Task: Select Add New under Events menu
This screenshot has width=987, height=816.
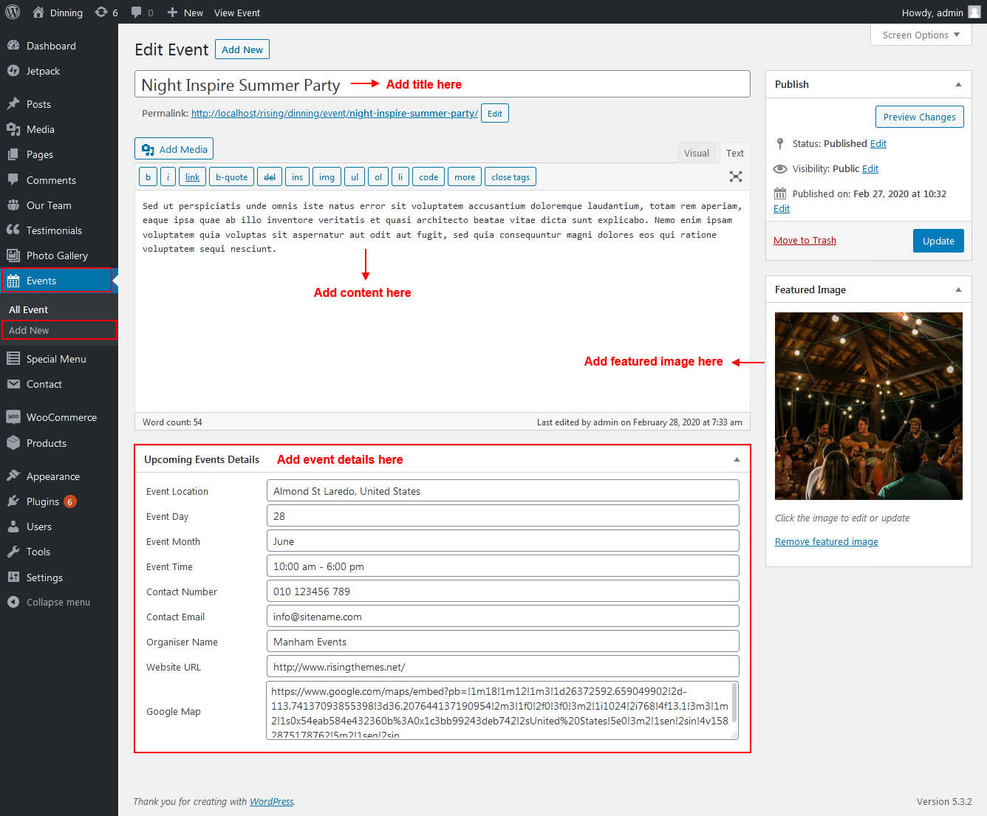Action: pos(29,330)
